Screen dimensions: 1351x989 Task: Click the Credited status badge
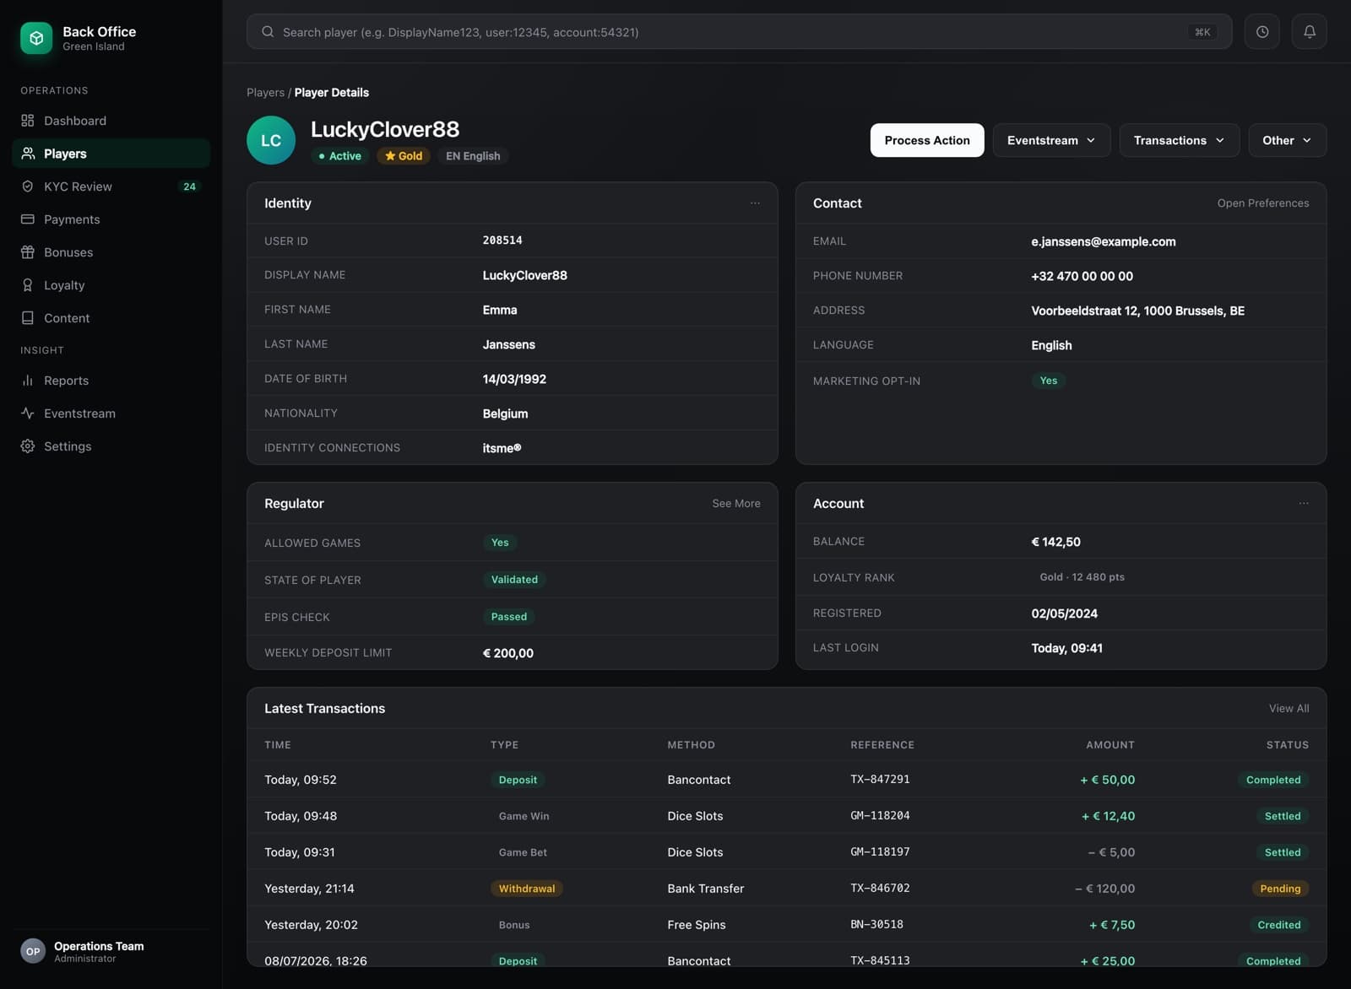click(1279, 925)
